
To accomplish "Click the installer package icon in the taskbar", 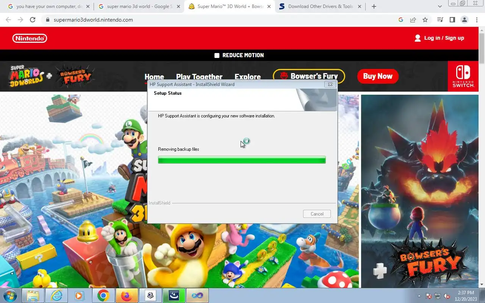I will pos(150,295).
